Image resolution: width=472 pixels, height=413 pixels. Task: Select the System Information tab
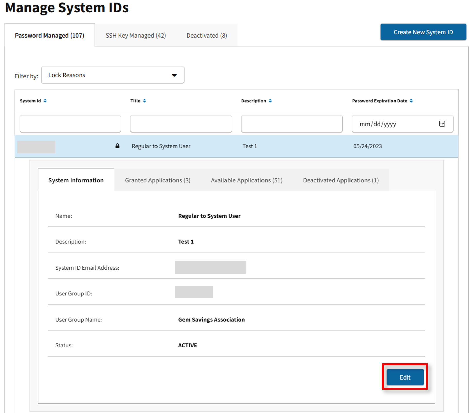click(x=76, y=180)
